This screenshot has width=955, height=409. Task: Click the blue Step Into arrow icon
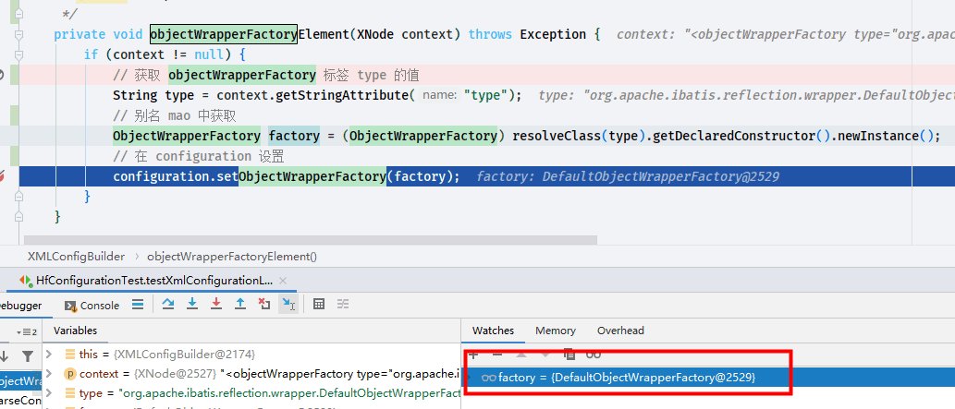click(x=192, y=304)
